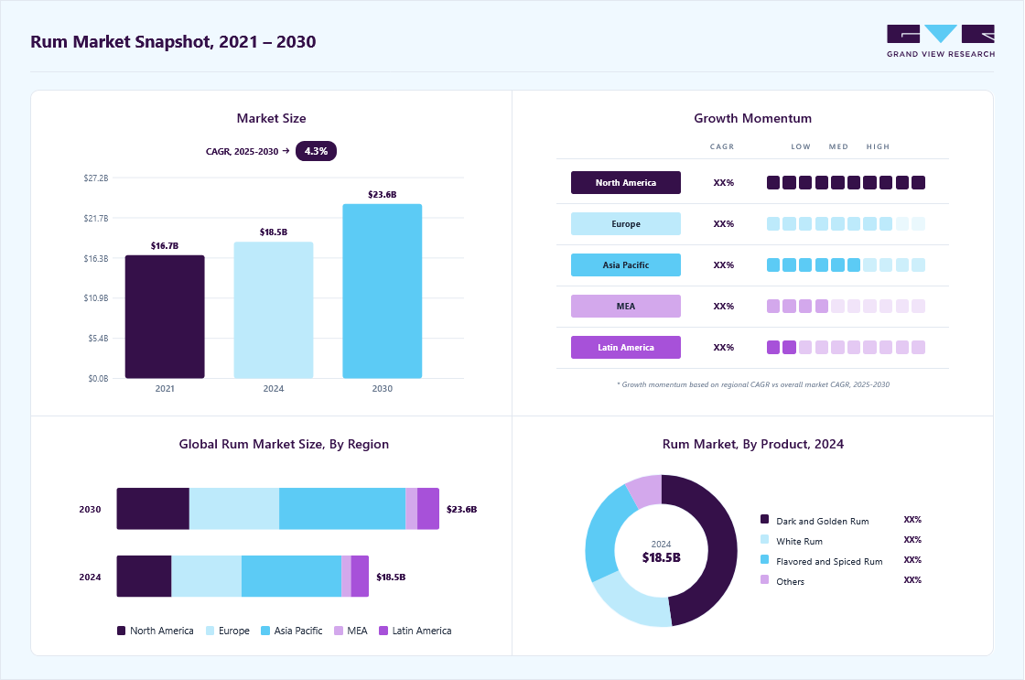Click Latin America momentum indicator squares
1025x680 pixels.
pos(846,347)
